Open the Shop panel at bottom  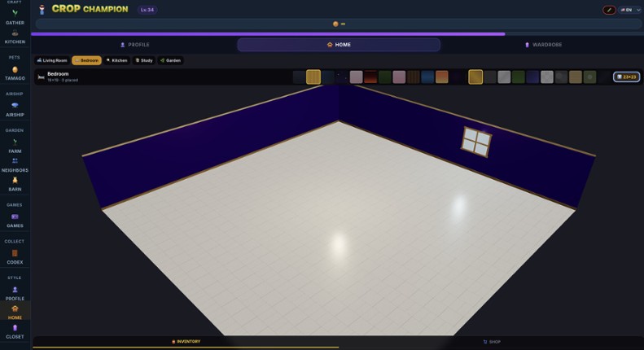491,342
